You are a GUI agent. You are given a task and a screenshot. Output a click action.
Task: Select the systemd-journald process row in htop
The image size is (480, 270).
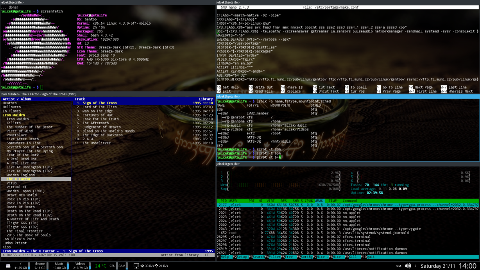click(348, 233)
